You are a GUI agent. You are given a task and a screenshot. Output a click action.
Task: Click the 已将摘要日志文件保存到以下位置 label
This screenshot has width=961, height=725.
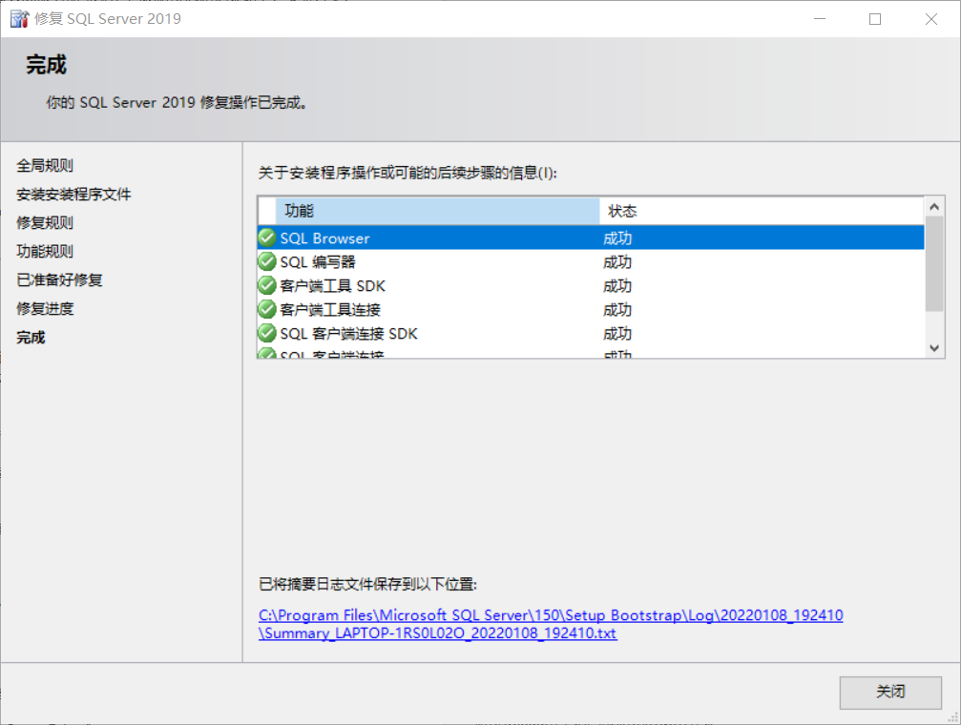point(367,584)
